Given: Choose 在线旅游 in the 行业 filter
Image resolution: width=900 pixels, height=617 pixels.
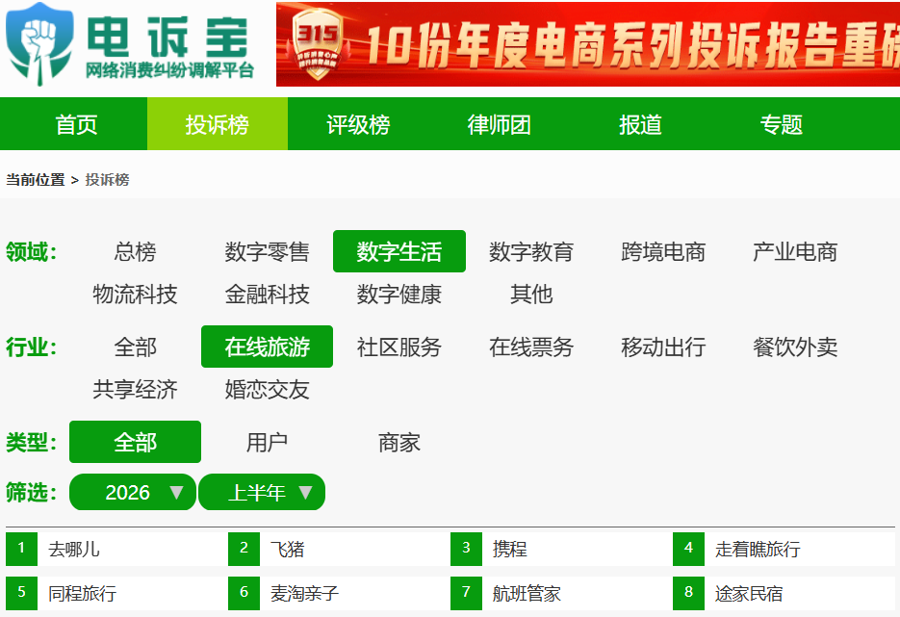Looking at the screenshot, I should (x=267, y=347).
